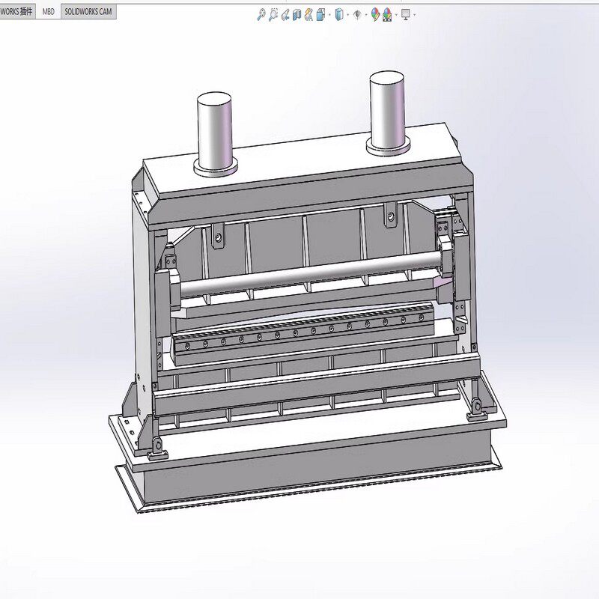The width and height of the screenshot is (599, 599).
Task: Expand the Display Style dropdown arrow
Action: (348, 15)
